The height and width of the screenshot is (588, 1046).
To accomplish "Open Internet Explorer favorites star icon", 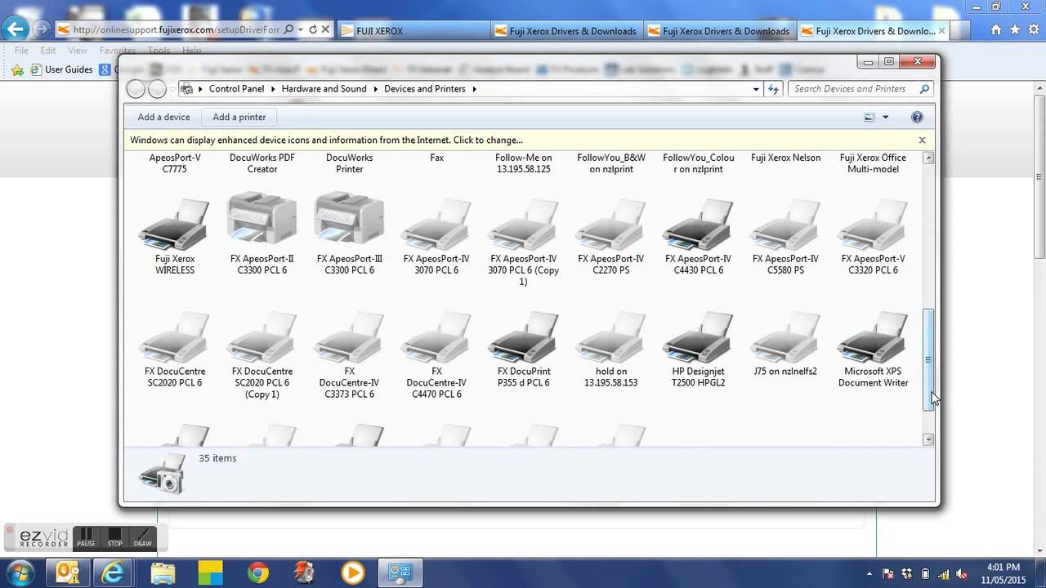I will click(x=1014, y=30).
